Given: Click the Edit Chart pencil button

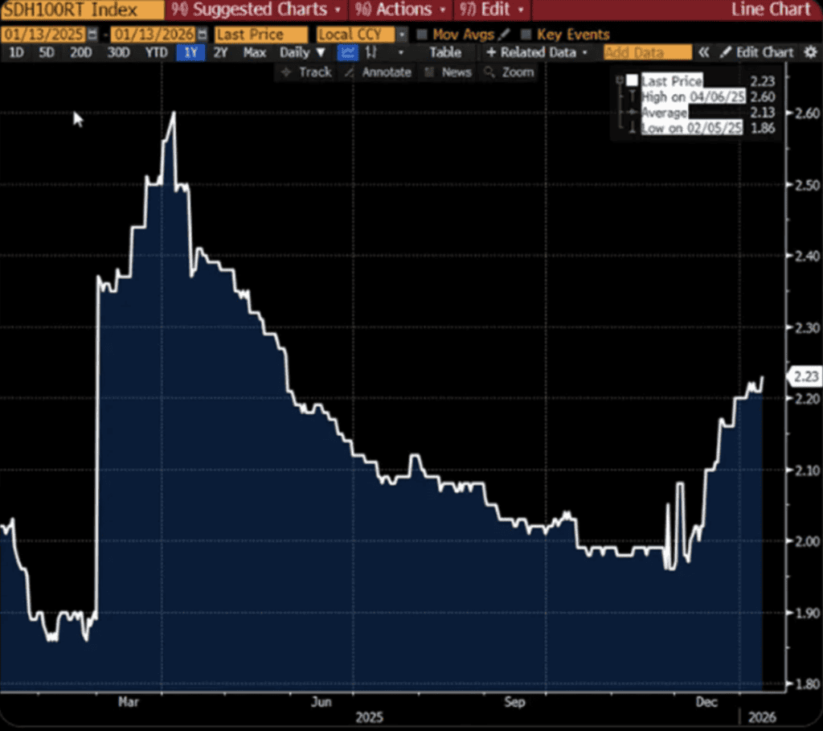Looking at the screenshot, I should tap(756, 52).
